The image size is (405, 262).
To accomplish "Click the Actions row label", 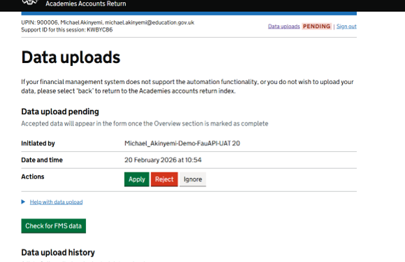I will click(x=33, y=177).
